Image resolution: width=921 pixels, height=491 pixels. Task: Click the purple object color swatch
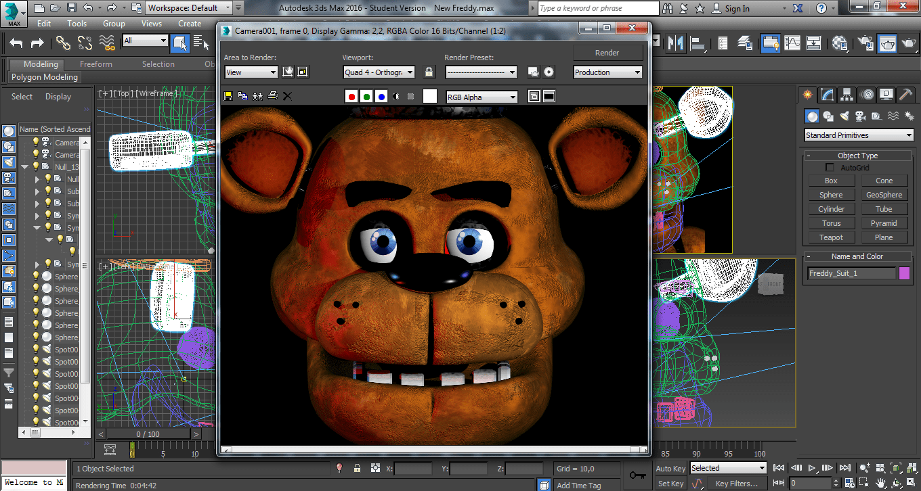click(904, 273)
